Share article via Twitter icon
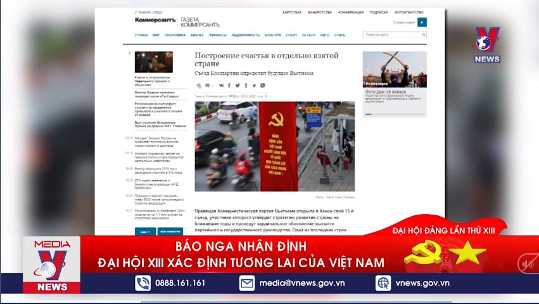This screenshot has width=539, height=304. pyautogui.click(x=238, y=85)
